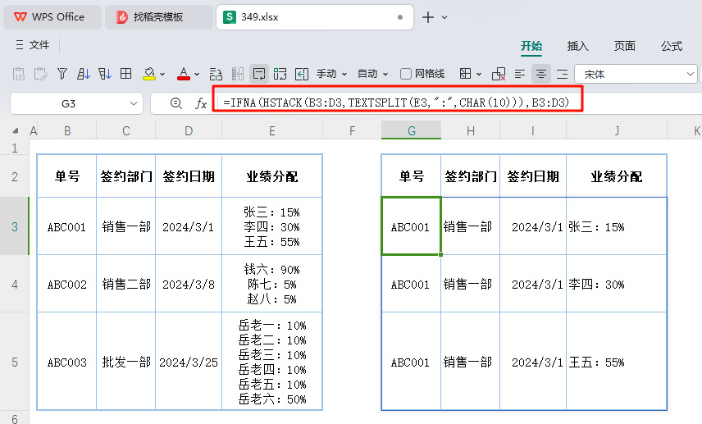Switch to the 公式 tab
702x424 pixels.
coord(672,46)
